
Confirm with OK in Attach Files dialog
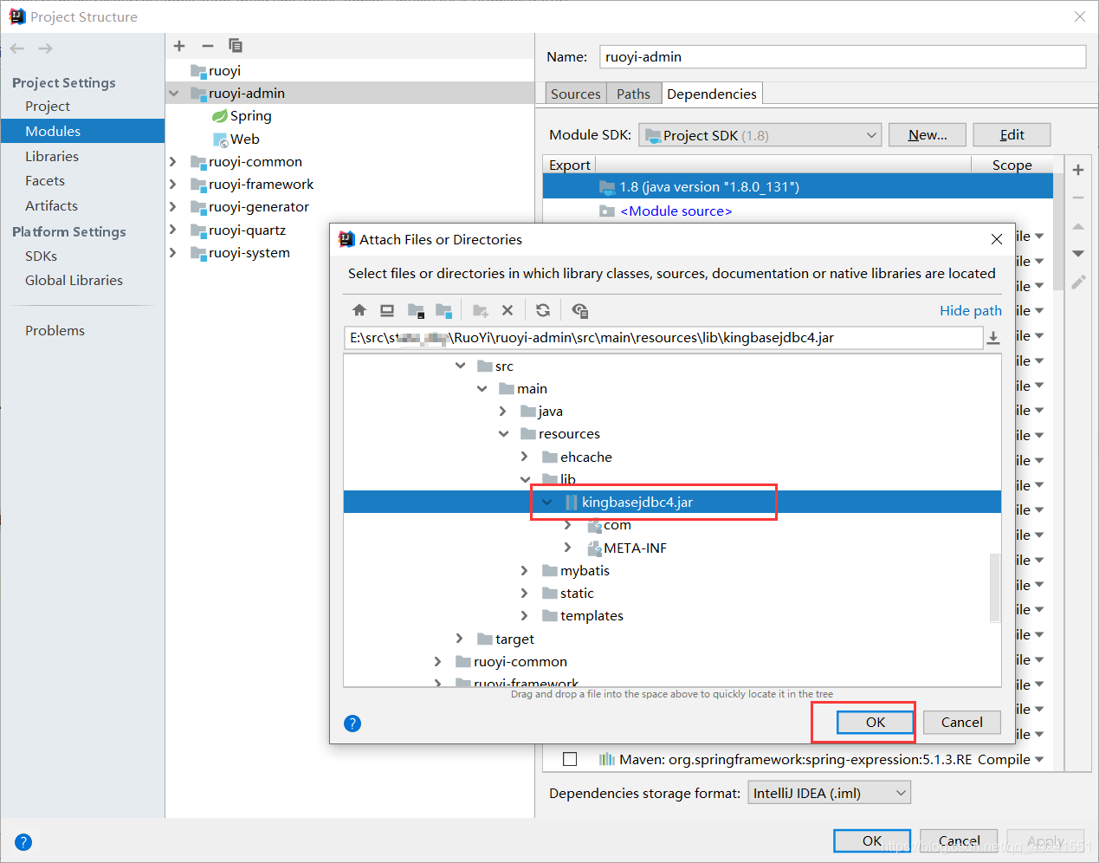876,722
